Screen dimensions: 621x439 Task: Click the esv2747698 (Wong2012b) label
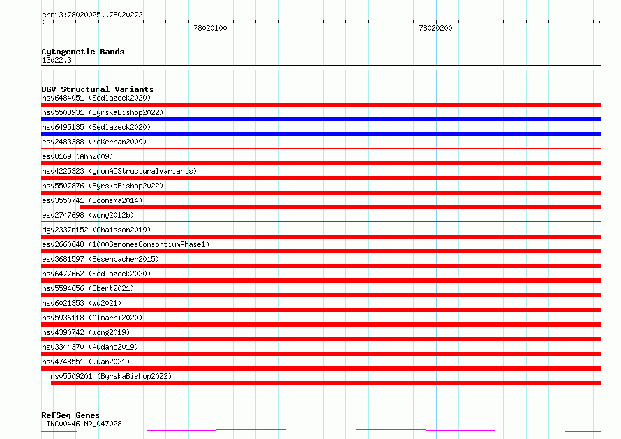tap(88, 215)
